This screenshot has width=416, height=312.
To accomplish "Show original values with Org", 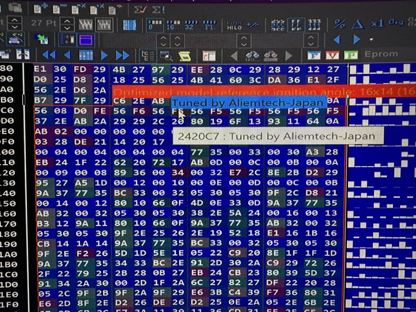I will click(396, 23).
